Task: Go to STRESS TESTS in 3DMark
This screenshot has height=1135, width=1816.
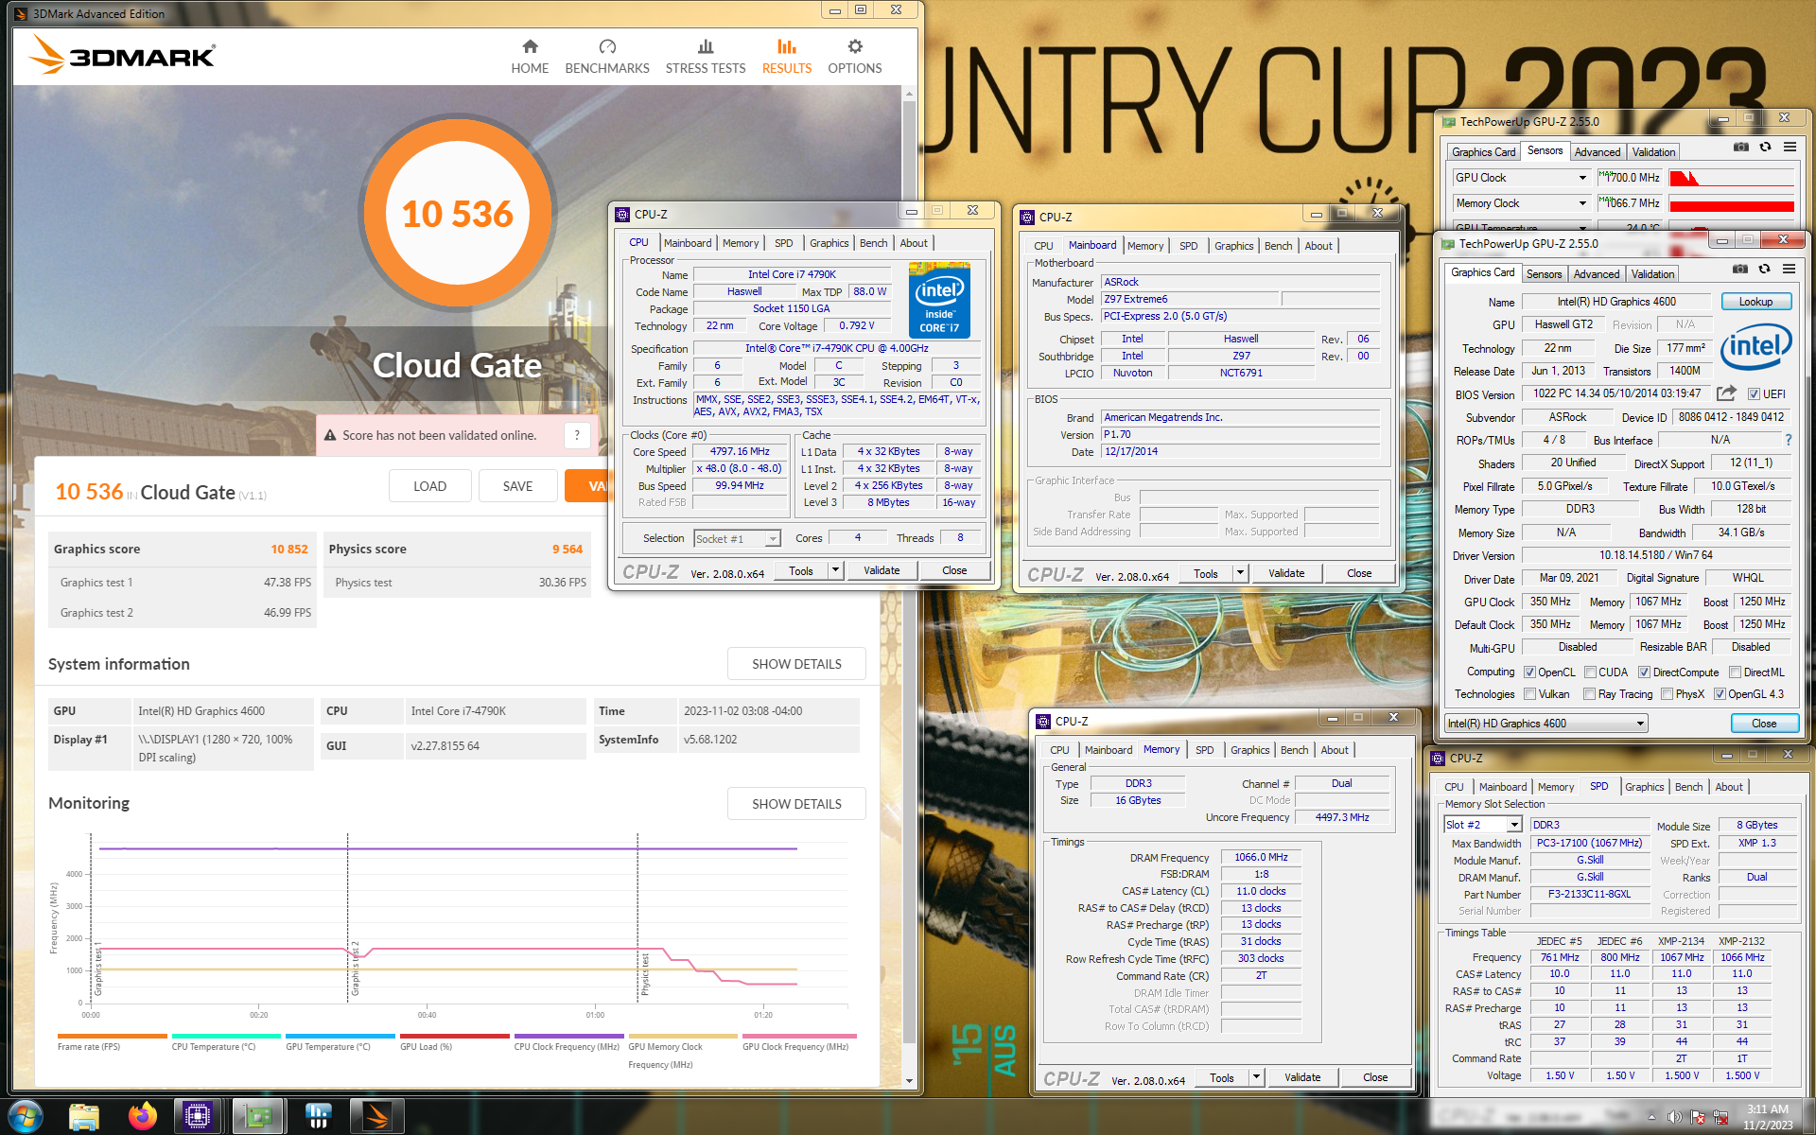Action: click(x=706, y=57)
